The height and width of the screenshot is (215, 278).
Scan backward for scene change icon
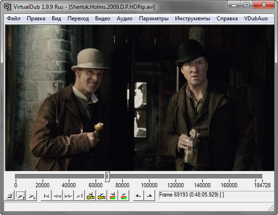[113, 196]
